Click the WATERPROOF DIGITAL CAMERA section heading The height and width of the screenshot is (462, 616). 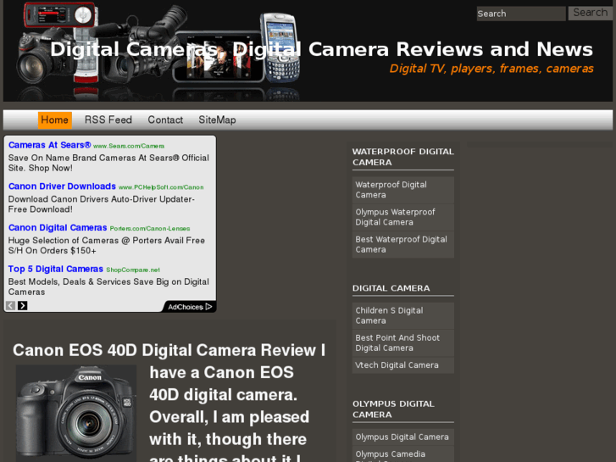point(403,157)
